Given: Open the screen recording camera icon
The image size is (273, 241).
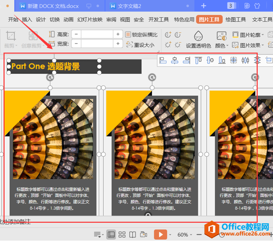Looking at the screenshot, I should (x=144, y=235).
